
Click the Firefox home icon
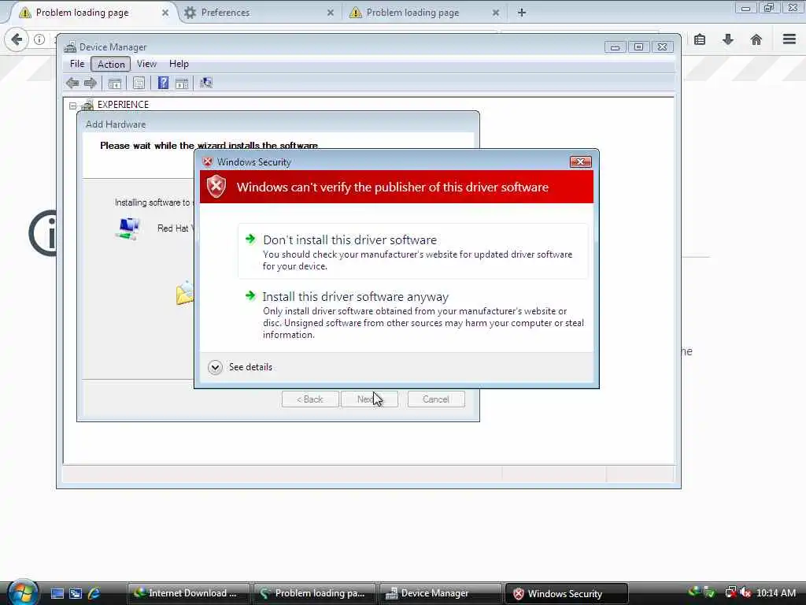tap(756, 39)
